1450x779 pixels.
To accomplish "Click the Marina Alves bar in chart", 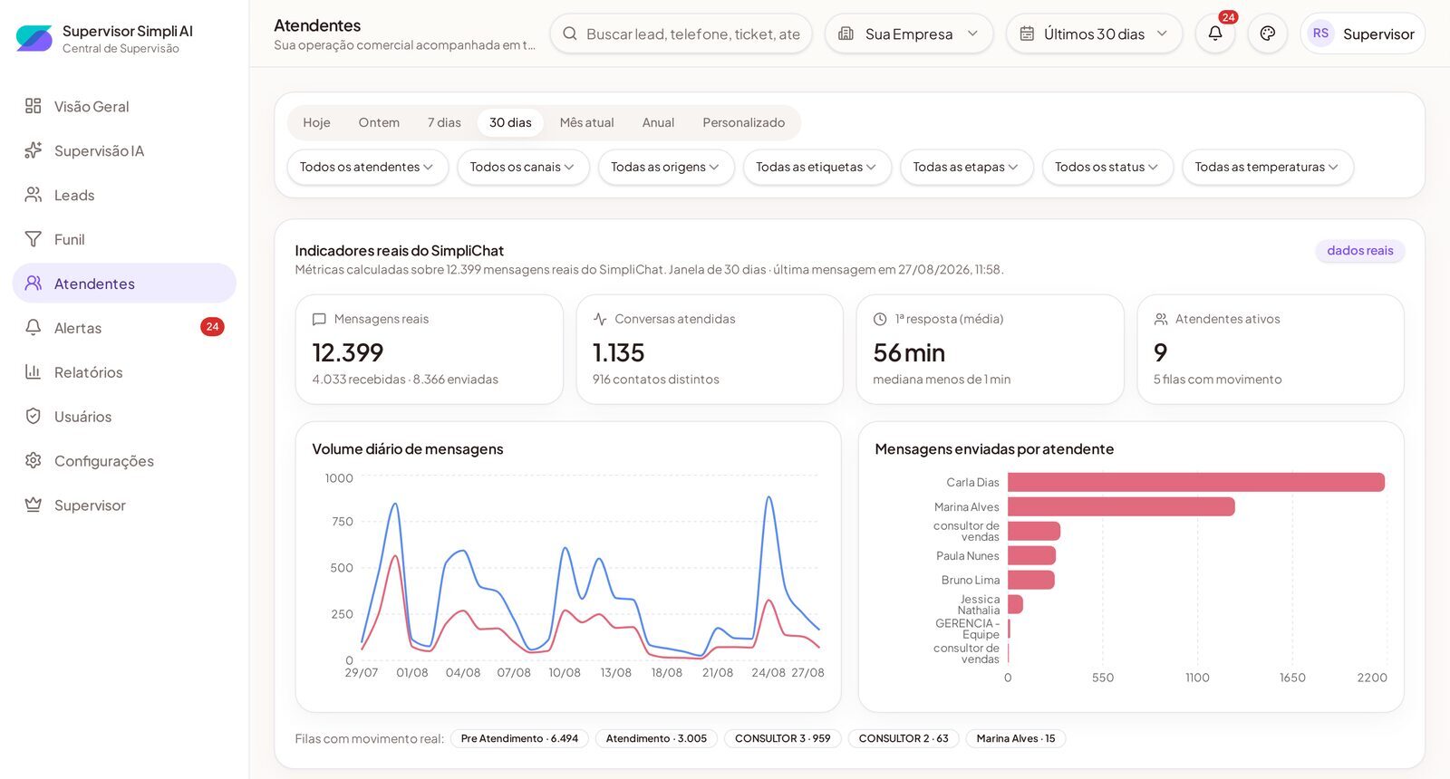I will pos(1121,507).
